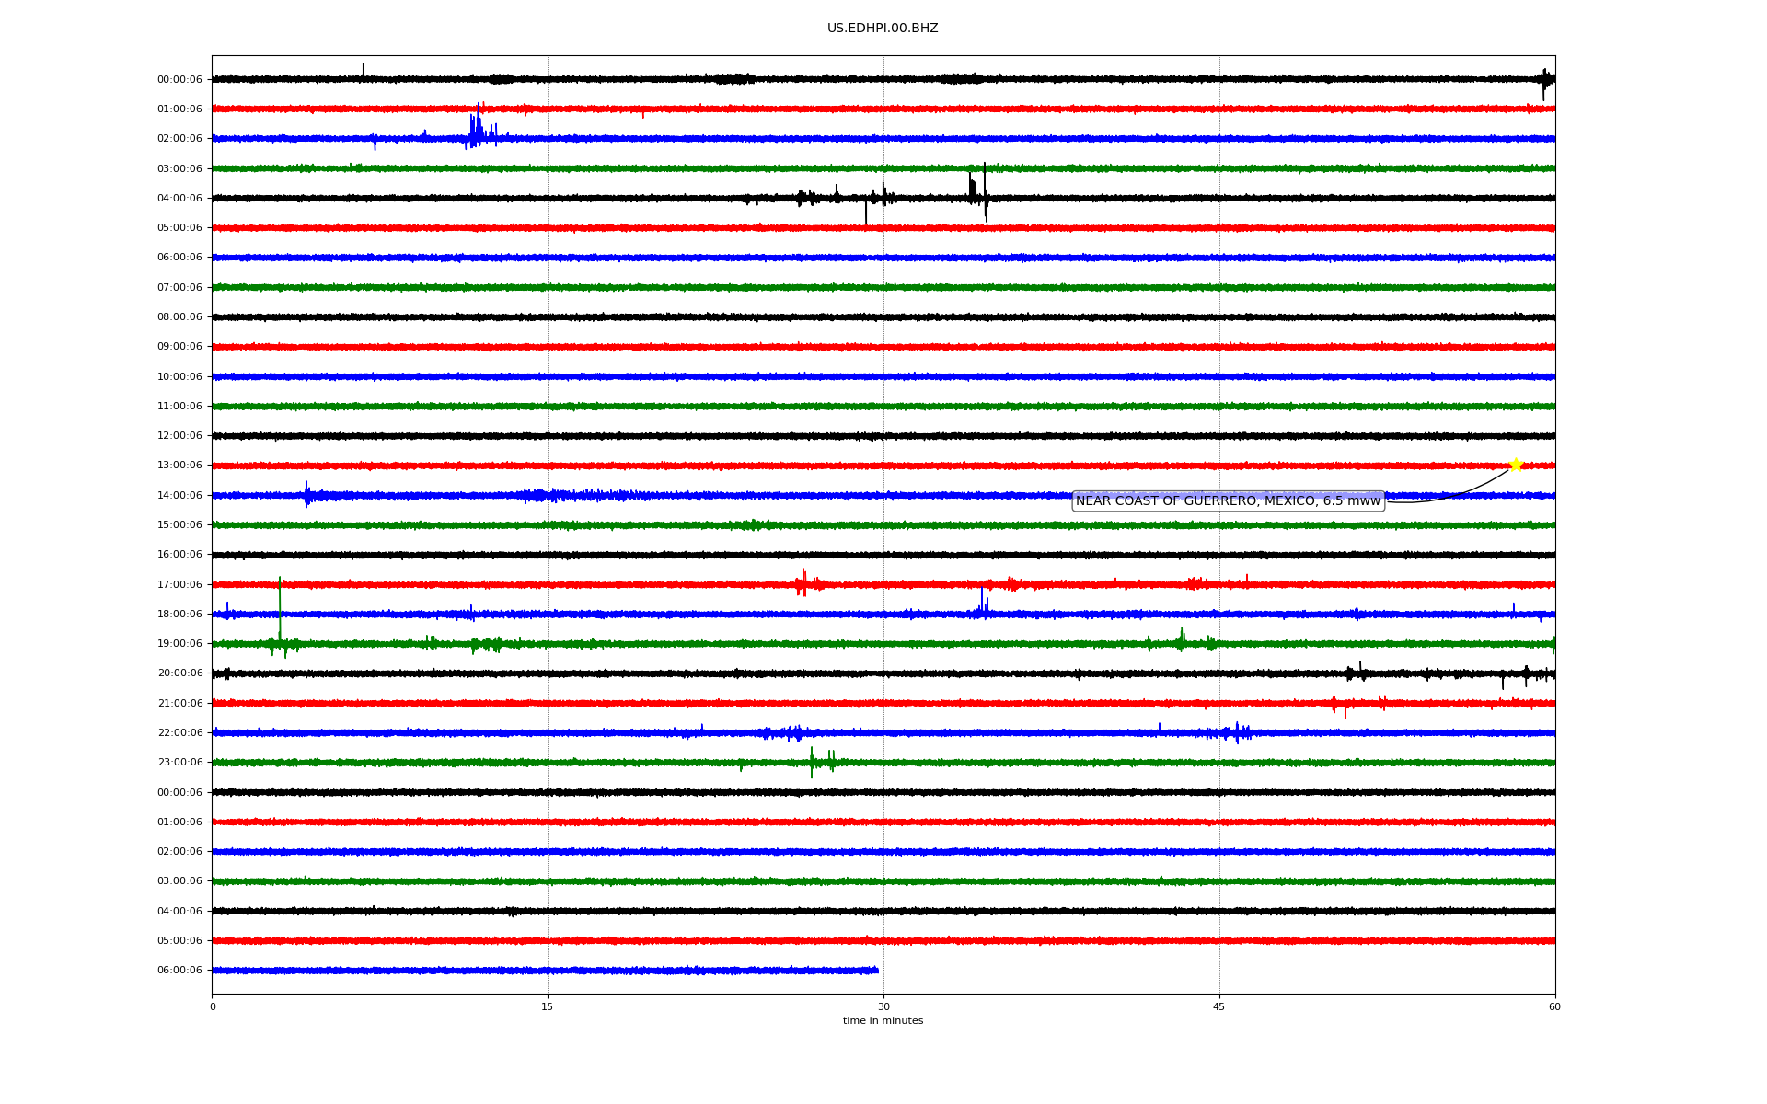Click the yellow star earthquake marker
The image size is (1767, 1104).
[1516, 465]
